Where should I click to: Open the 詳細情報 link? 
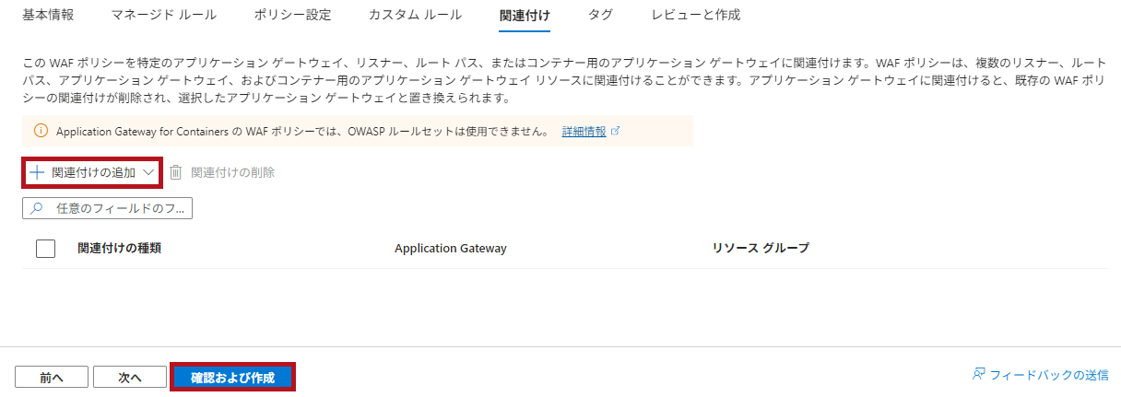click(x=584, y=132)
